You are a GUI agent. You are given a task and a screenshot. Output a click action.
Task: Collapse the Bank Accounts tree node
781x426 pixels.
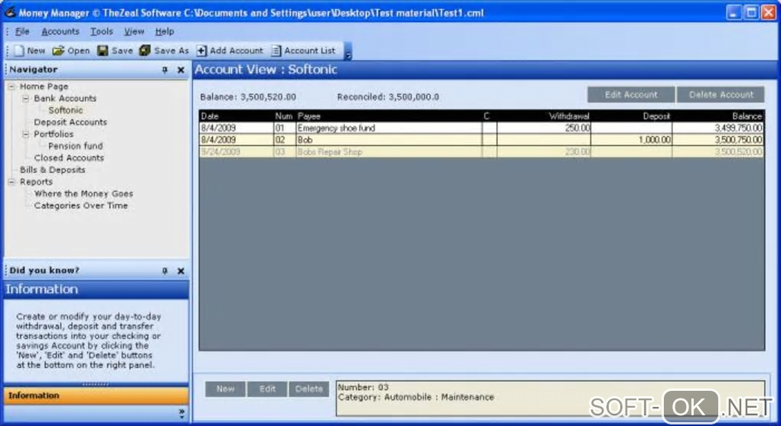(25, 98)
